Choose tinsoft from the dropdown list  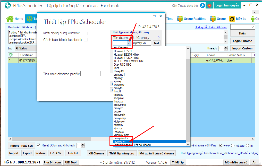point(149,91)
